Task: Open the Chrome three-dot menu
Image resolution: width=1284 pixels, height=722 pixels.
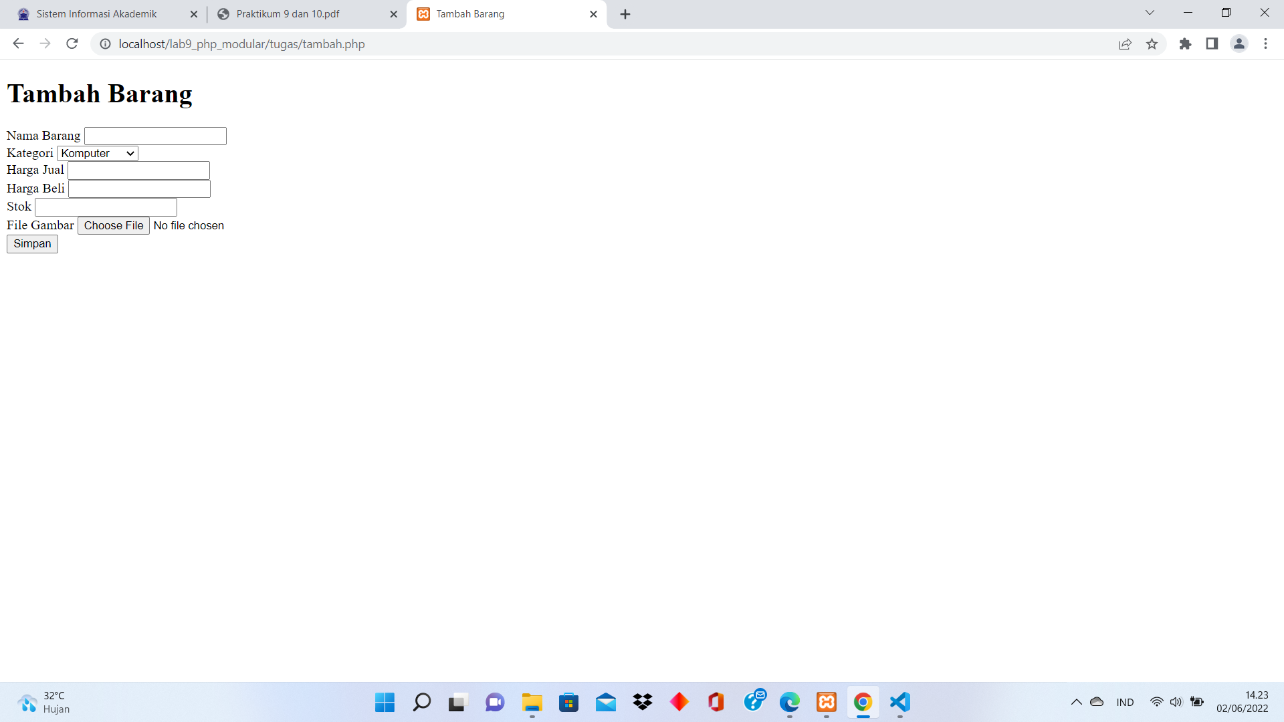Action: tap(1265, 43)
